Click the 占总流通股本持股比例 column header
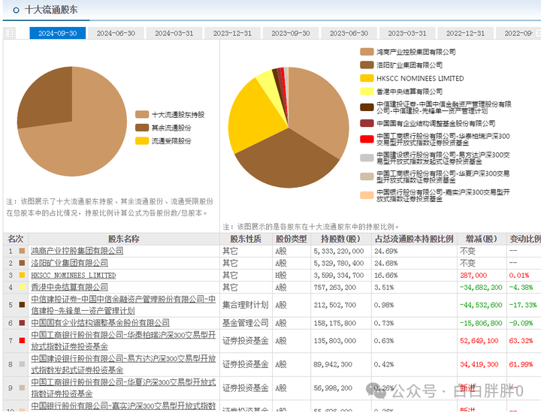Screen dimensions: 541x413 pos(414,239)
